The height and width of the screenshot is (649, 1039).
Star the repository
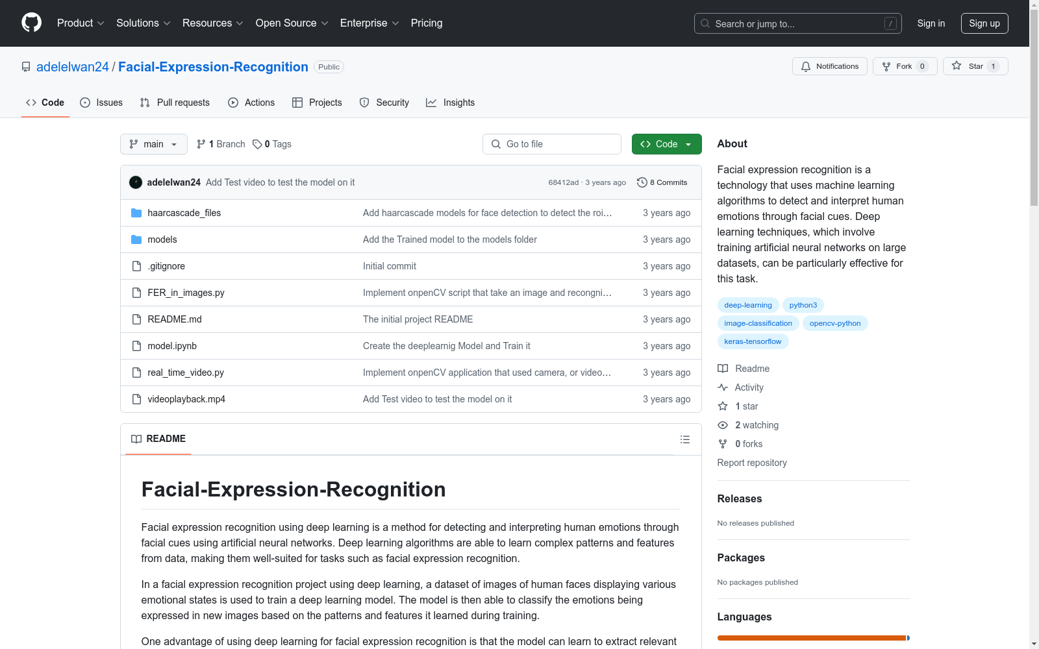pos(975,66)
